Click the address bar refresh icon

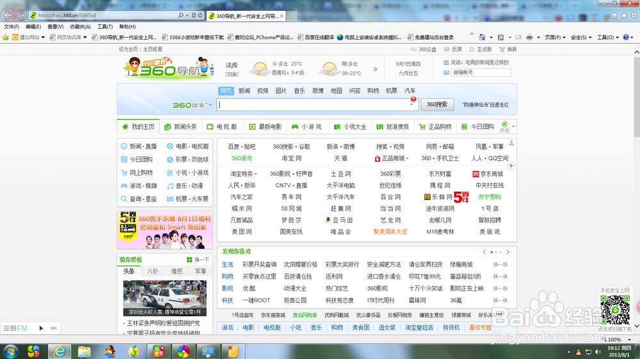200,15
